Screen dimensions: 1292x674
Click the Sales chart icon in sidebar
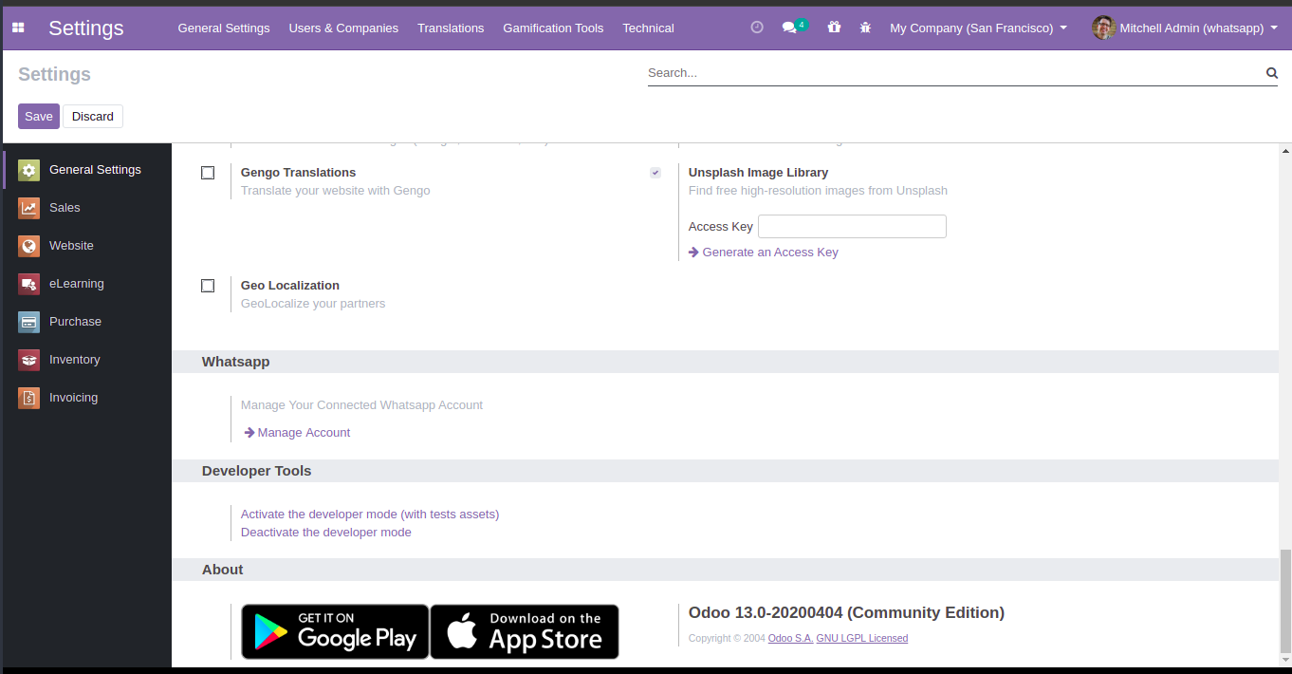[x=29, y=208]
